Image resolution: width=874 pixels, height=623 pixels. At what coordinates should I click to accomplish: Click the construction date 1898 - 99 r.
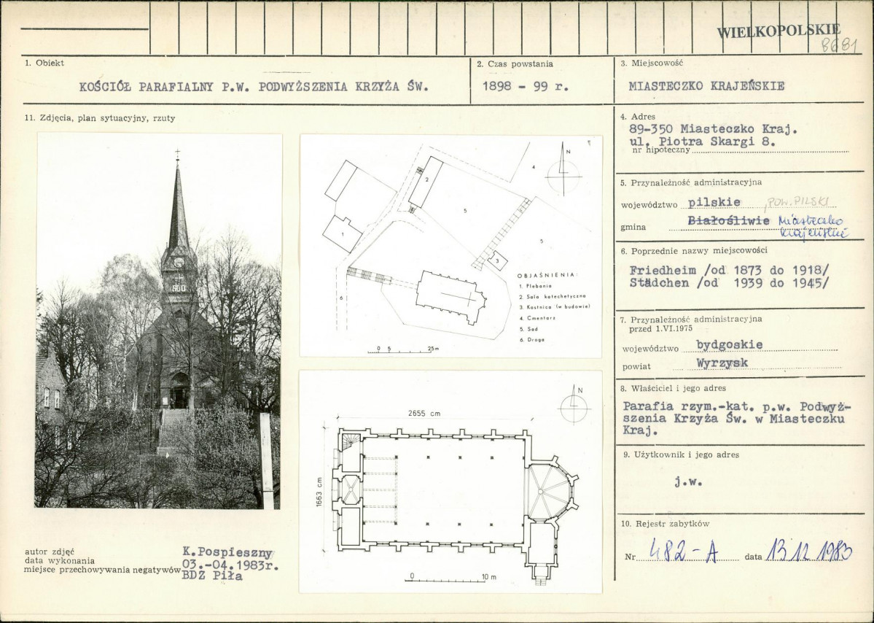(x=525, y=86)
